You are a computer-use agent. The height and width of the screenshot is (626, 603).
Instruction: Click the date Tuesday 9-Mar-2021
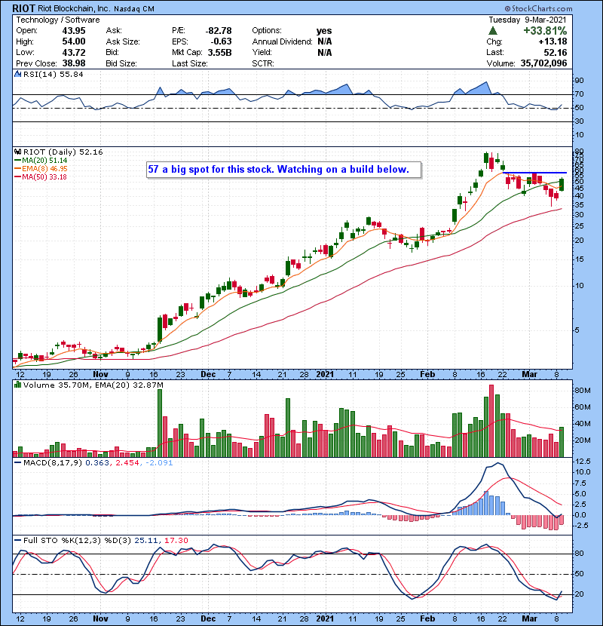pos(527,20)
